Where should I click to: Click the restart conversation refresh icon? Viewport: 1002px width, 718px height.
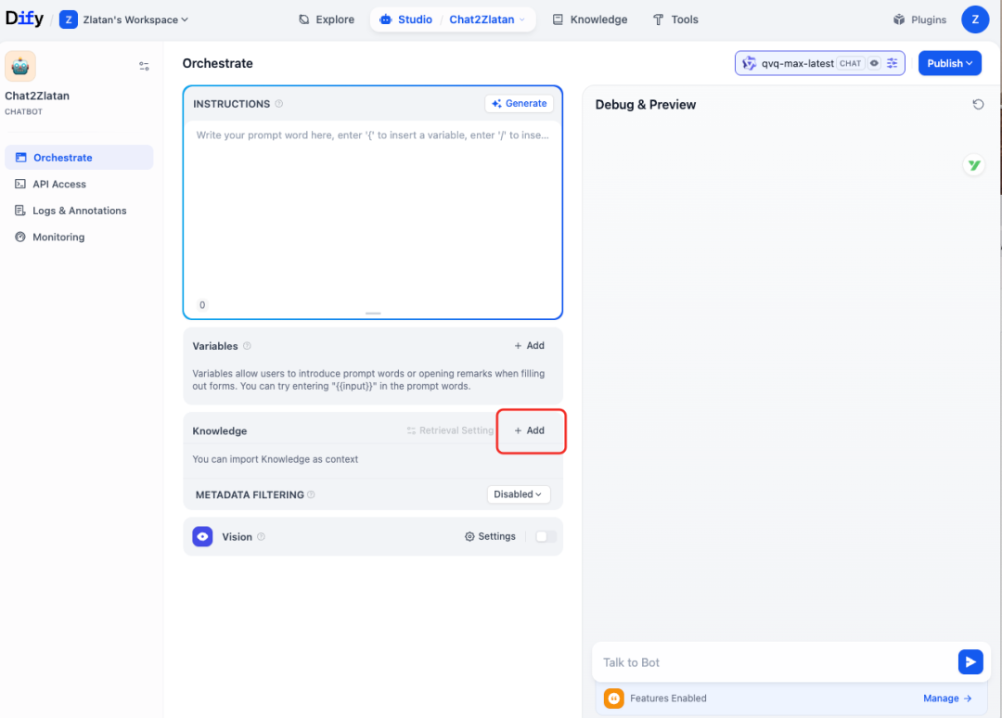[x=978, y=105]
